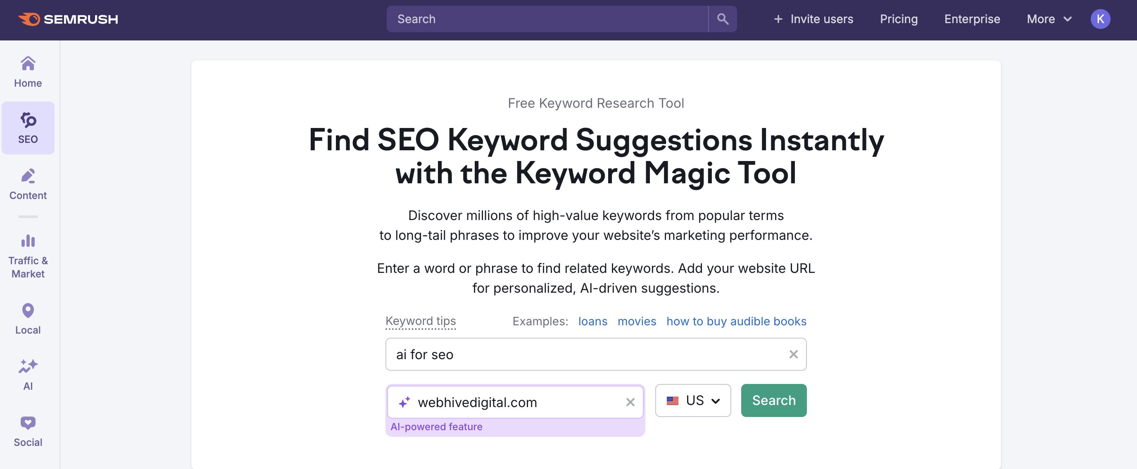
Task: Open the K user avatar menu
Action: point(1100,19)
